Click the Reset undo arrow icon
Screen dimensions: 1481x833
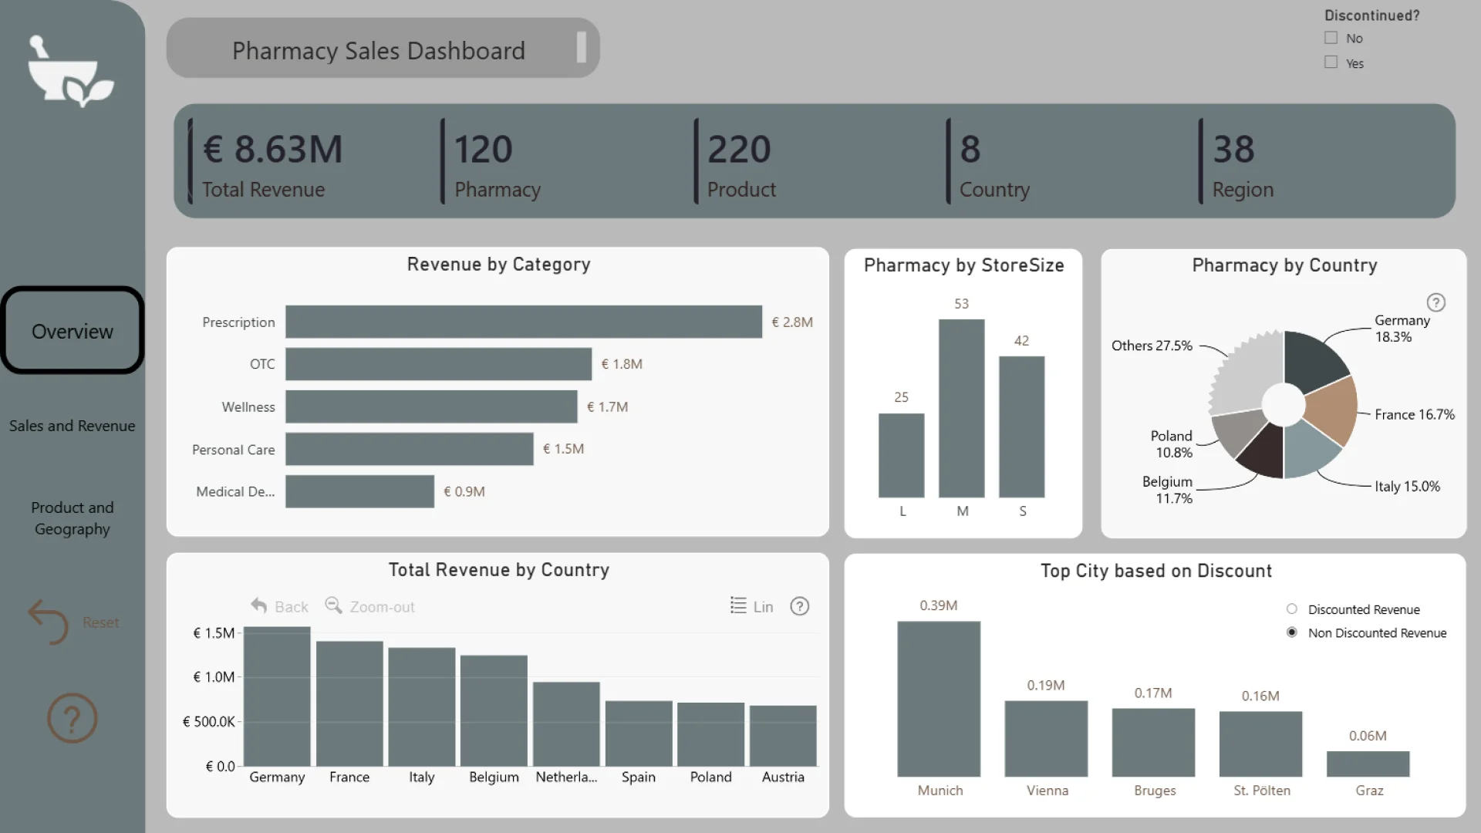pos(48,622)
